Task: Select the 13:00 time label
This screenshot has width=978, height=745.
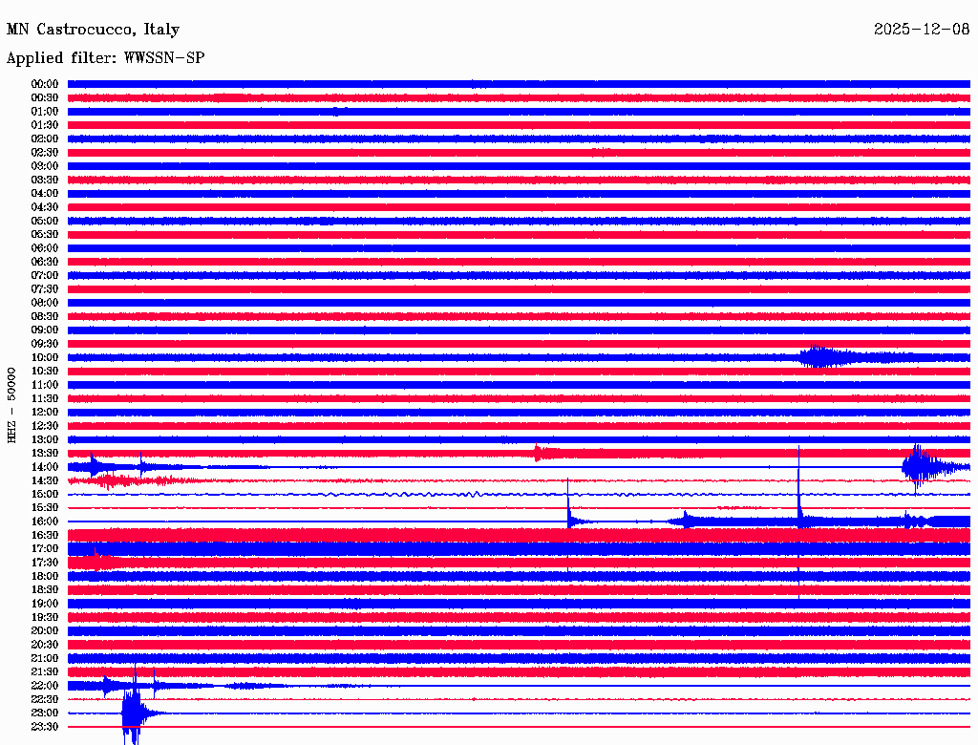Action: coord(45,439)
